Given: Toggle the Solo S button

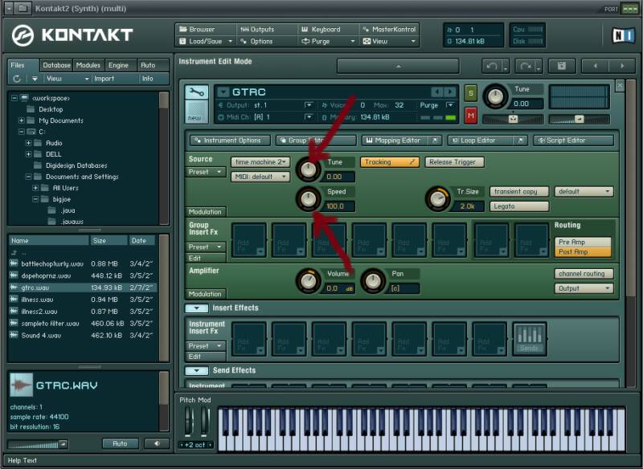Looking at the screenshot, I should 471,93.
